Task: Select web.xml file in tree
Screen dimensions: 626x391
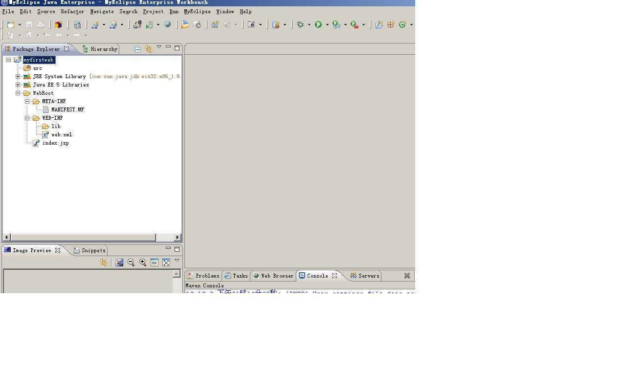Action: 57,134
